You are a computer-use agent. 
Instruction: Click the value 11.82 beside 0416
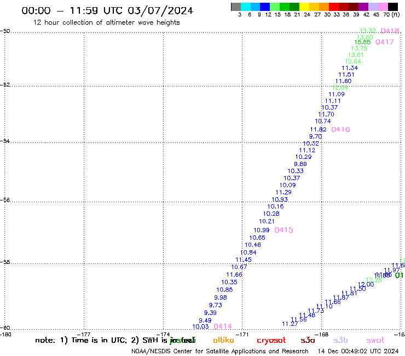coord(318,129)
